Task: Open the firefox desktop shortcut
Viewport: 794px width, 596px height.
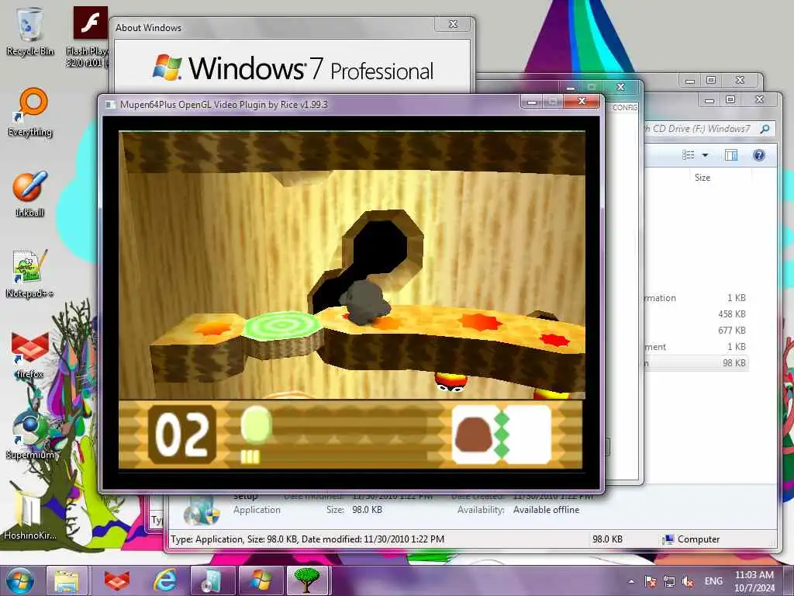Action: (x=30, y=355)
